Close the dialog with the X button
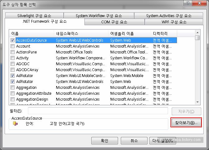The width and height of the screenshot is (209, 150). [199, 3]
